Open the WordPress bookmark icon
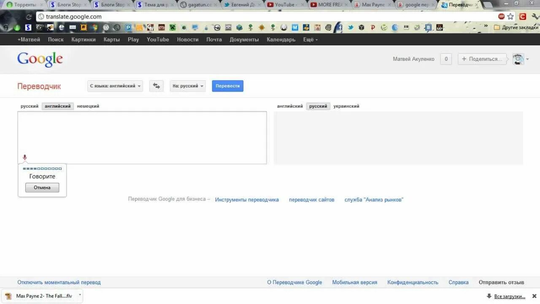The height and width of the screenshot is (304, 540). [106, 27]
